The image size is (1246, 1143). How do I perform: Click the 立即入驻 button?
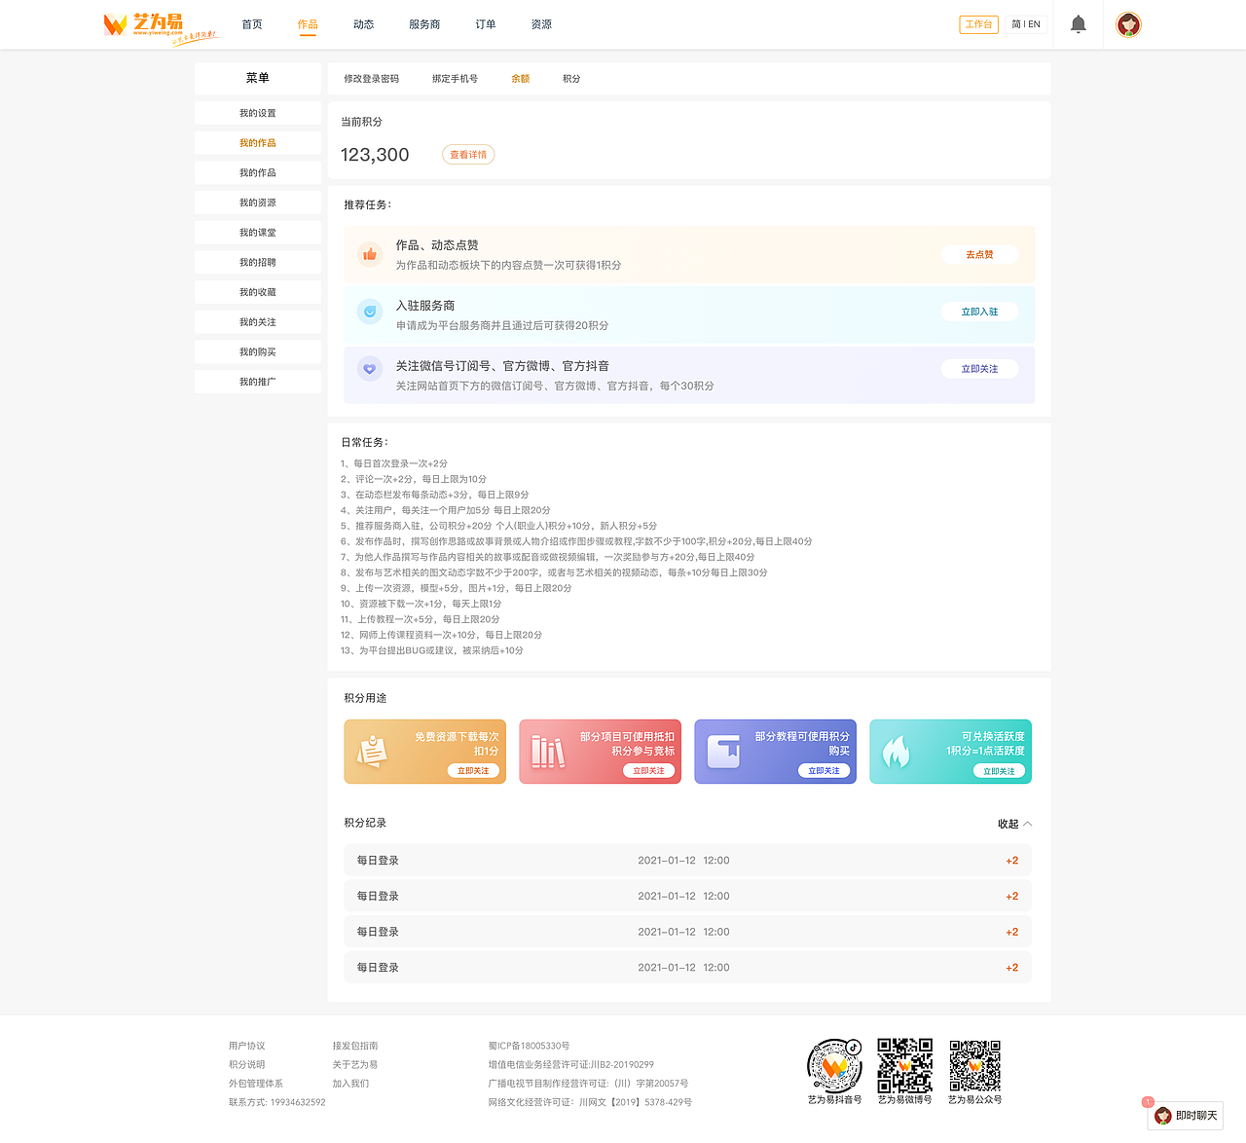coord(979,312)
